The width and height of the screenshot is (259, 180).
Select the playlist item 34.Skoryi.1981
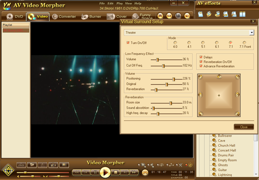tap(16, 30)
